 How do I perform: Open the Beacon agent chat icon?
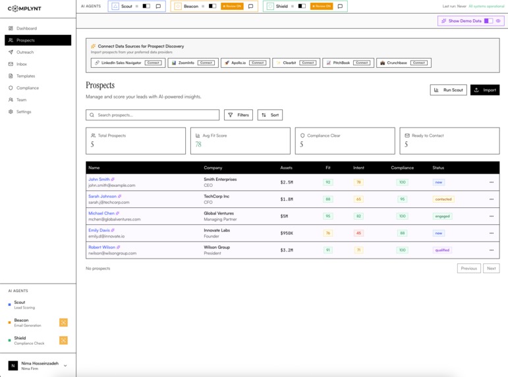[250, 6]
